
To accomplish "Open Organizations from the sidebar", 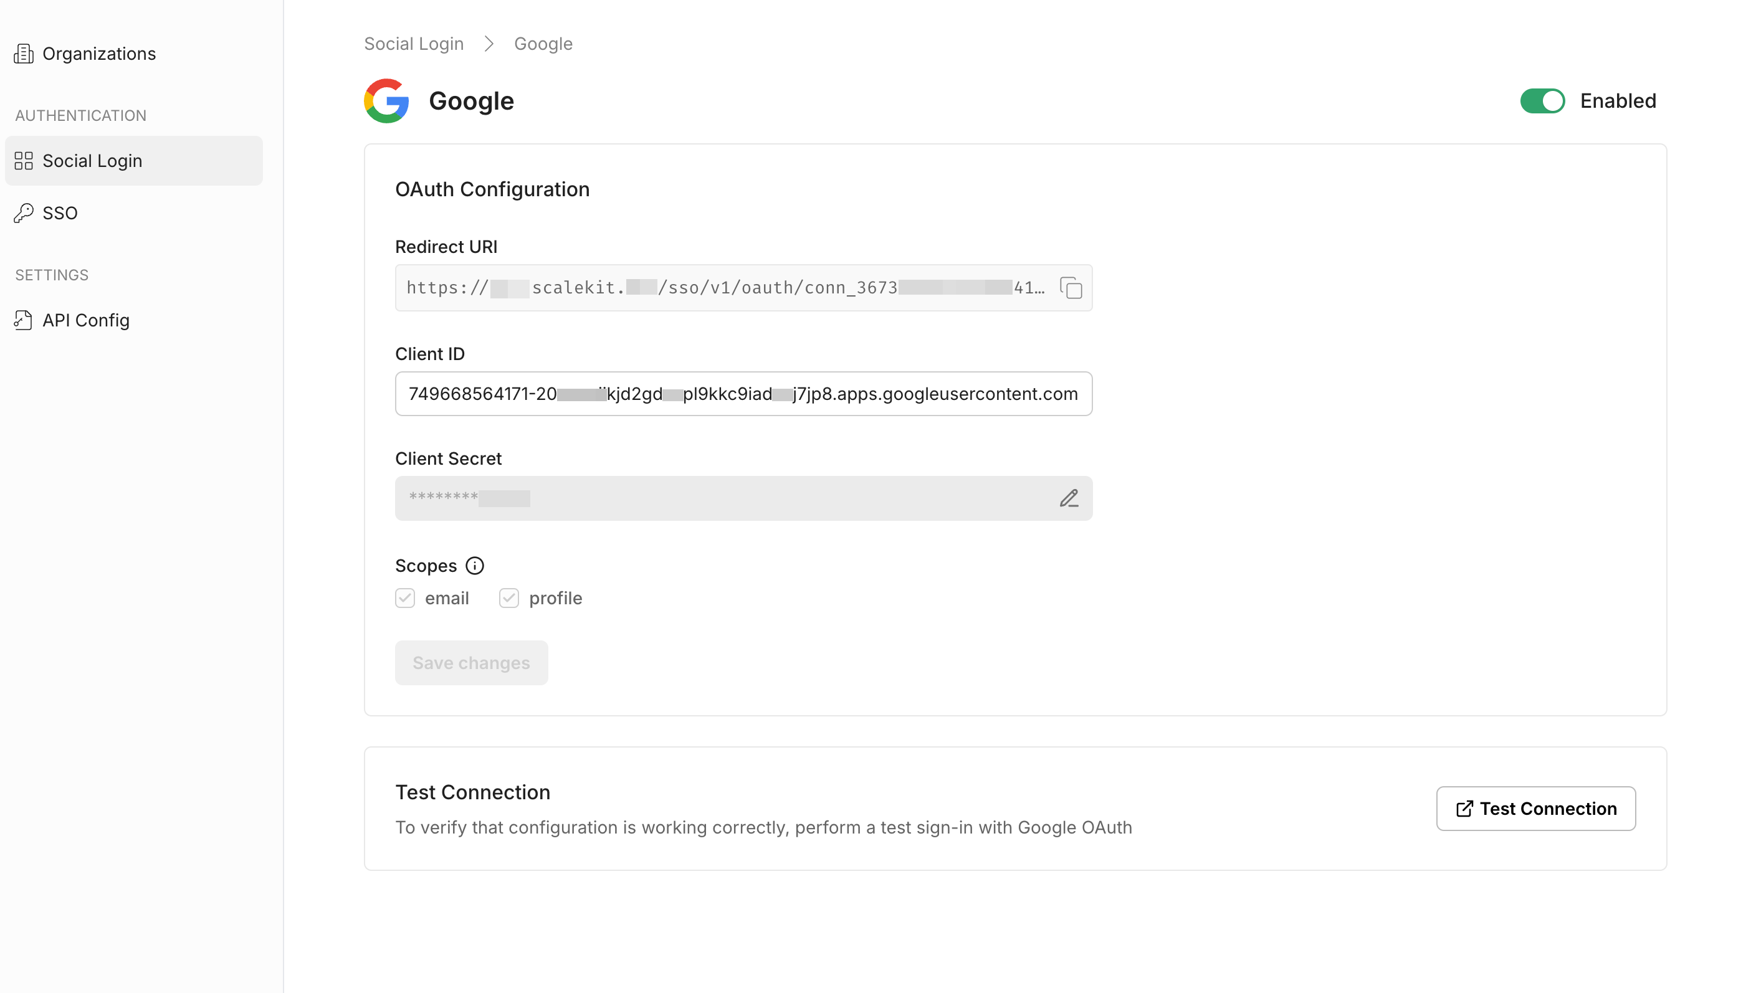I will click(x=99, y=53).
